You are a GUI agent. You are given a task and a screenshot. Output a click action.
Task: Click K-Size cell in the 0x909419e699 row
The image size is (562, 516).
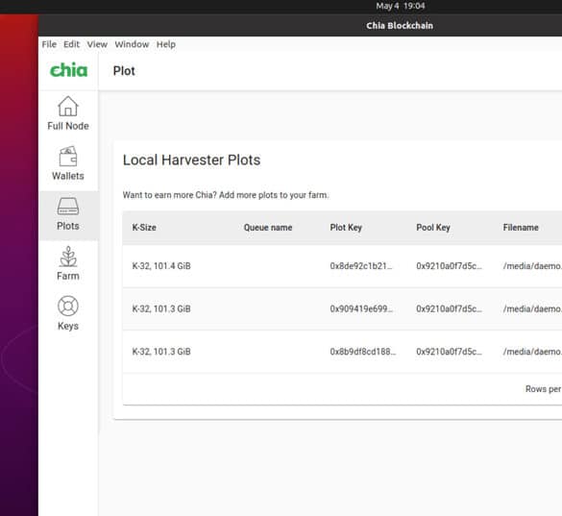tap(161, 308)
